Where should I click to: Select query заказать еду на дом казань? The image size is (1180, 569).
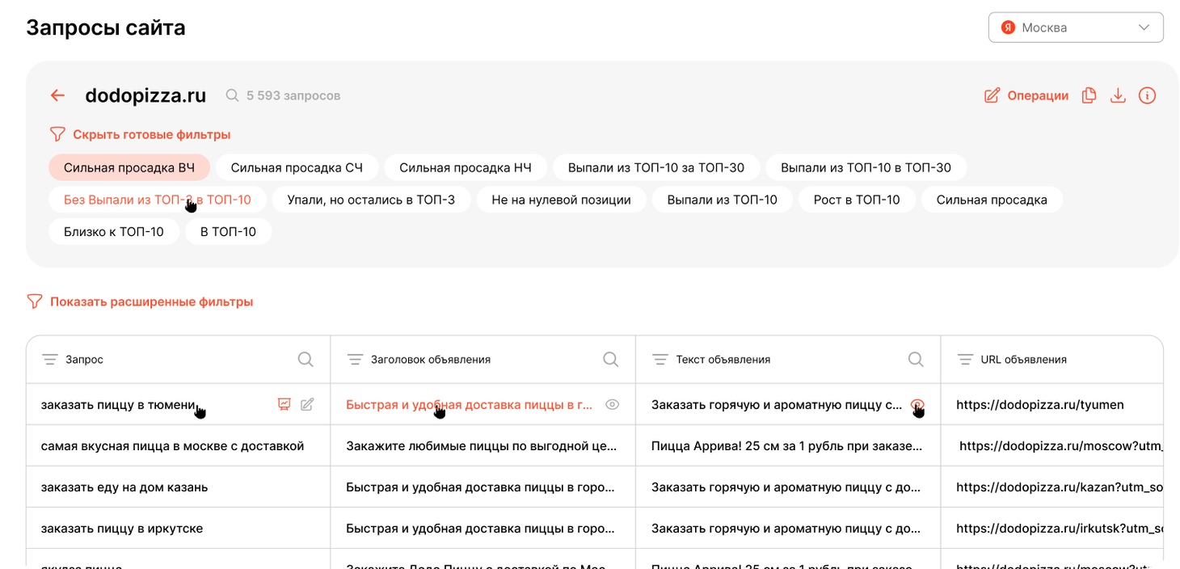pos(124,487)
